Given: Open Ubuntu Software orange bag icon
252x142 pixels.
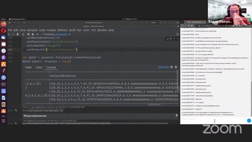Looking at the screenshot, I should [4, 111].
